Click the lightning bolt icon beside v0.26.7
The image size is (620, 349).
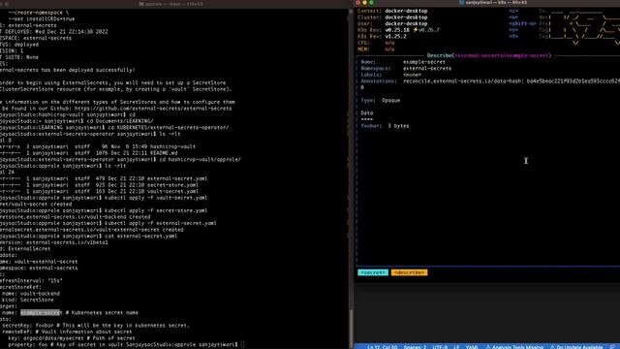(416, 30)
